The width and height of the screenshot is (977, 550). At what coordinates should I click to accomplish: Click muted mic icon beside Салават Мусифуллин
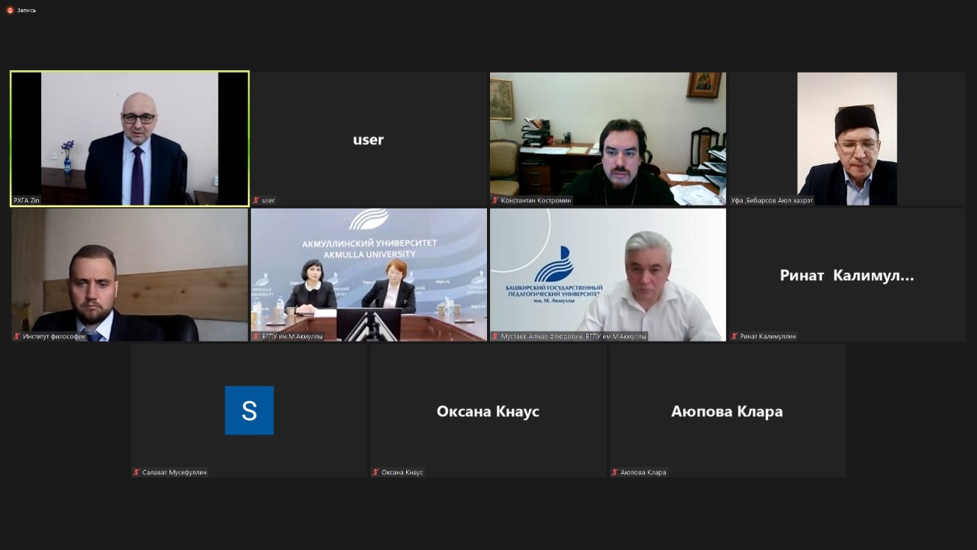click(x=137, y=472)
